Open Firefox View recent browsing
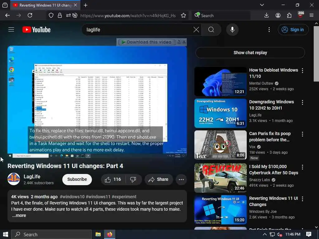319x239 pixels. (5, 5)
